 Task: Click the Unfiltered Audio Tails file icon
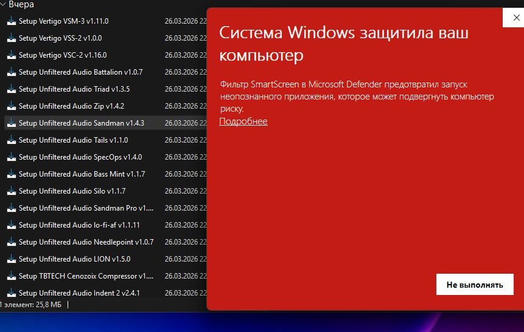tap(12, 140)
